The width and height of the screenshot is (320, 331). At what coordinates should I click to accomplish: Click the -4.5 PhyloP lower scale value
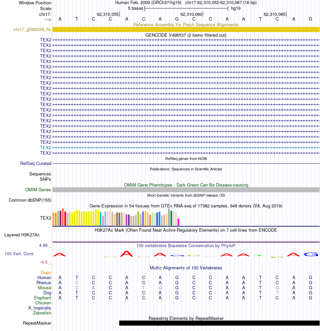click(x=44, y=262)
